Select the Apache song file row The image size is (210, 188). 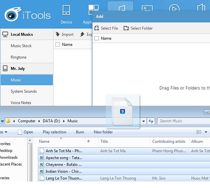(63, 158)
